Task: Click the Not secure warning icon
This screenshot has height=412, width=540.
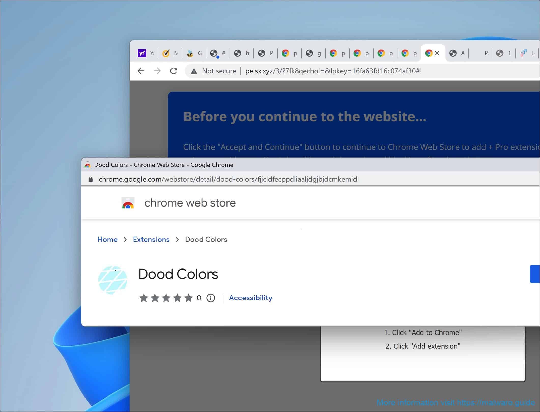Action: tap(194, 71)
